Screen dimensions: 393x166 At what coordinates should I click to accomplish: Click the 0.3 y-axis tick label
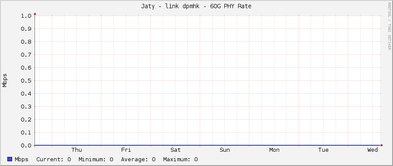click(x=26, y=107)
